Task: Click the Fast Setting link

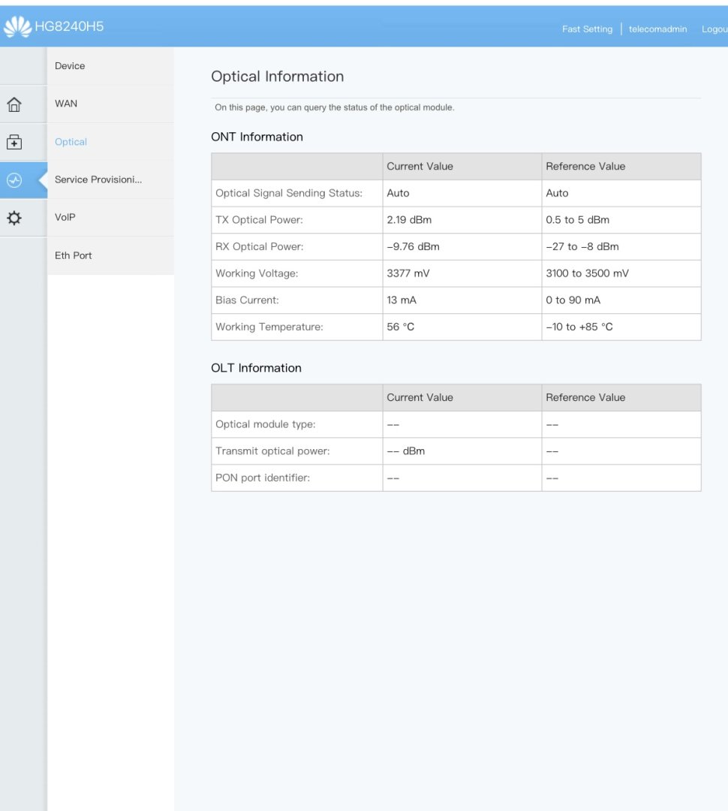Action: pos(588,29)
